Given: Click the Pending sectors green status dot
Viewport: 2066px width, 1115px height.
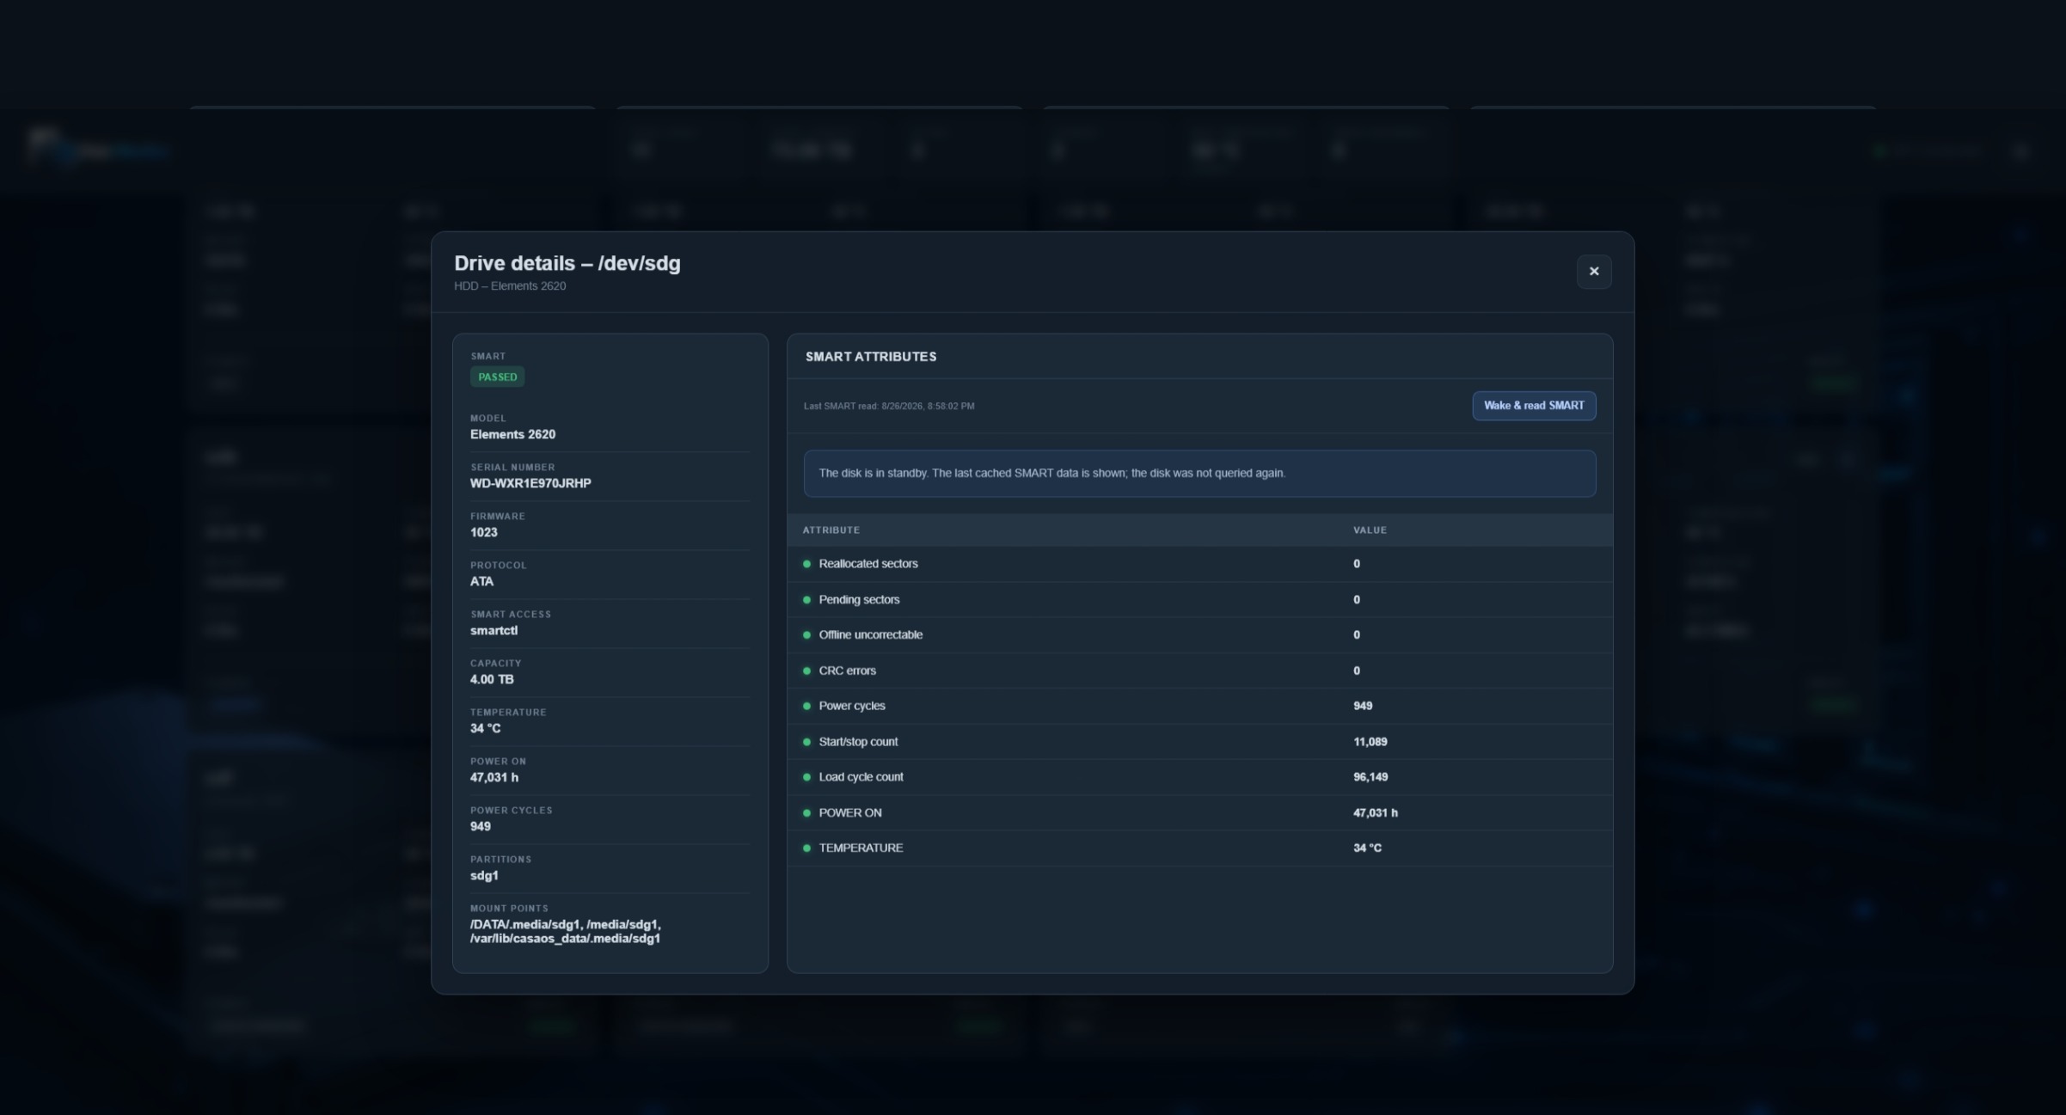Looking at the screenshot, I should point(806,600).
